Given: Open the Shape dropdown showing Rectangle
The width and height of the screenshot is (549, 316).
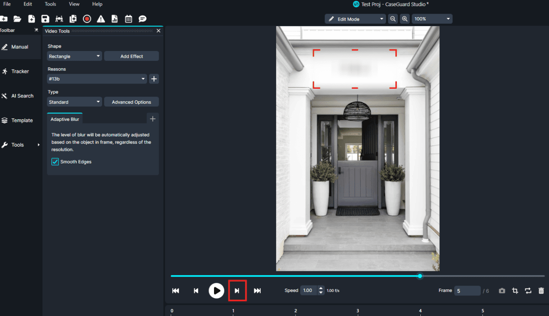Looking at the screenshot, I should click(75, 56).
